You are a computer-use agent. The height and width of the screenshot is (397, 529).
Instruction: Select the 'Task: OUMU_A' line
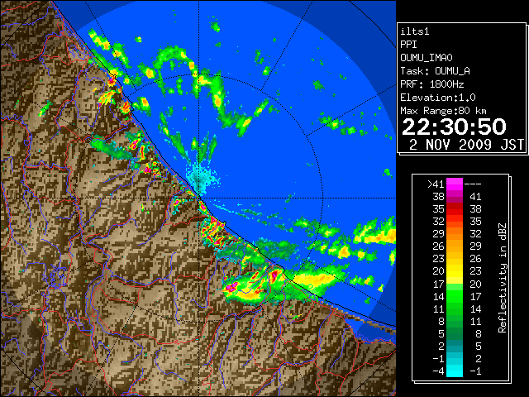pos(436,71)
